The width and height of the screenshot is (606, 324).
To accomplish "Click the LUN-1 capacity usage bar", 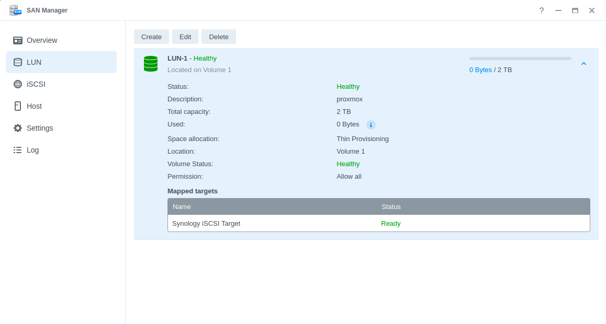I will pos(520,59).
